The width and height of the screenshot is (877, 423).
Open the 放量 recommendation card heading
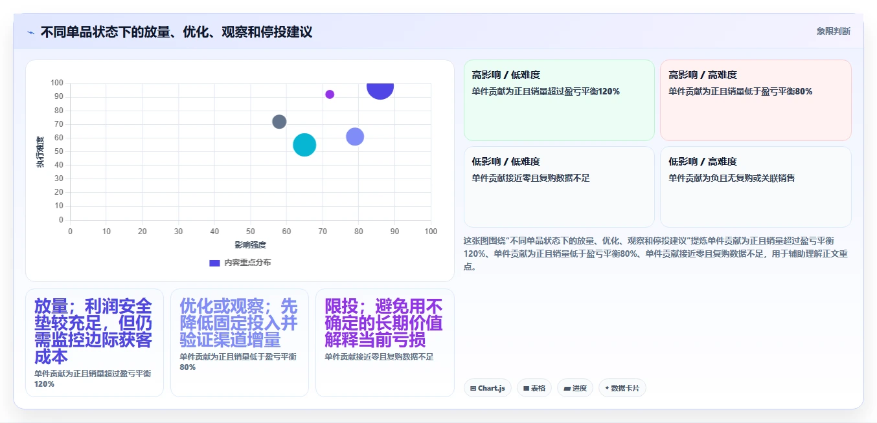click(x=93, y=331)
